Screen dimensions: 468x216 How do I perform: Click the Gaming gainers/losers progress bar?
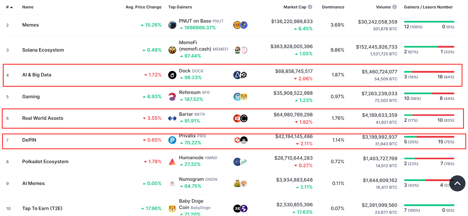[429, 93]
